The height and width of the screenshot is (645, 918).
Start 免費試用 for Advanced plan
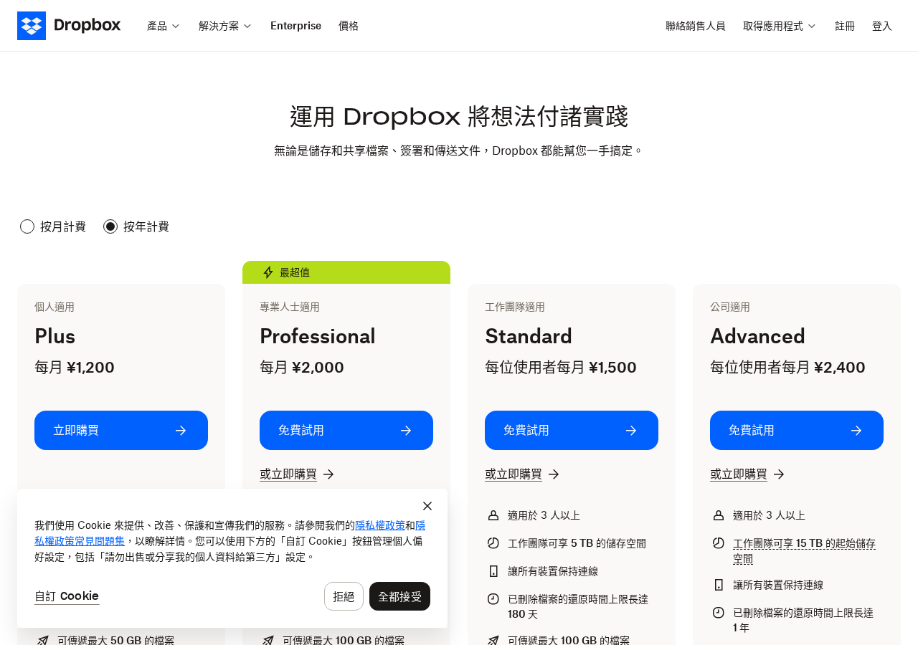[797, 430]
